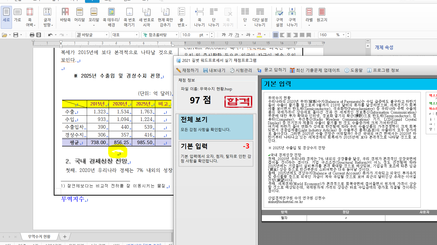Click the save disk icon

coord(16,35)
